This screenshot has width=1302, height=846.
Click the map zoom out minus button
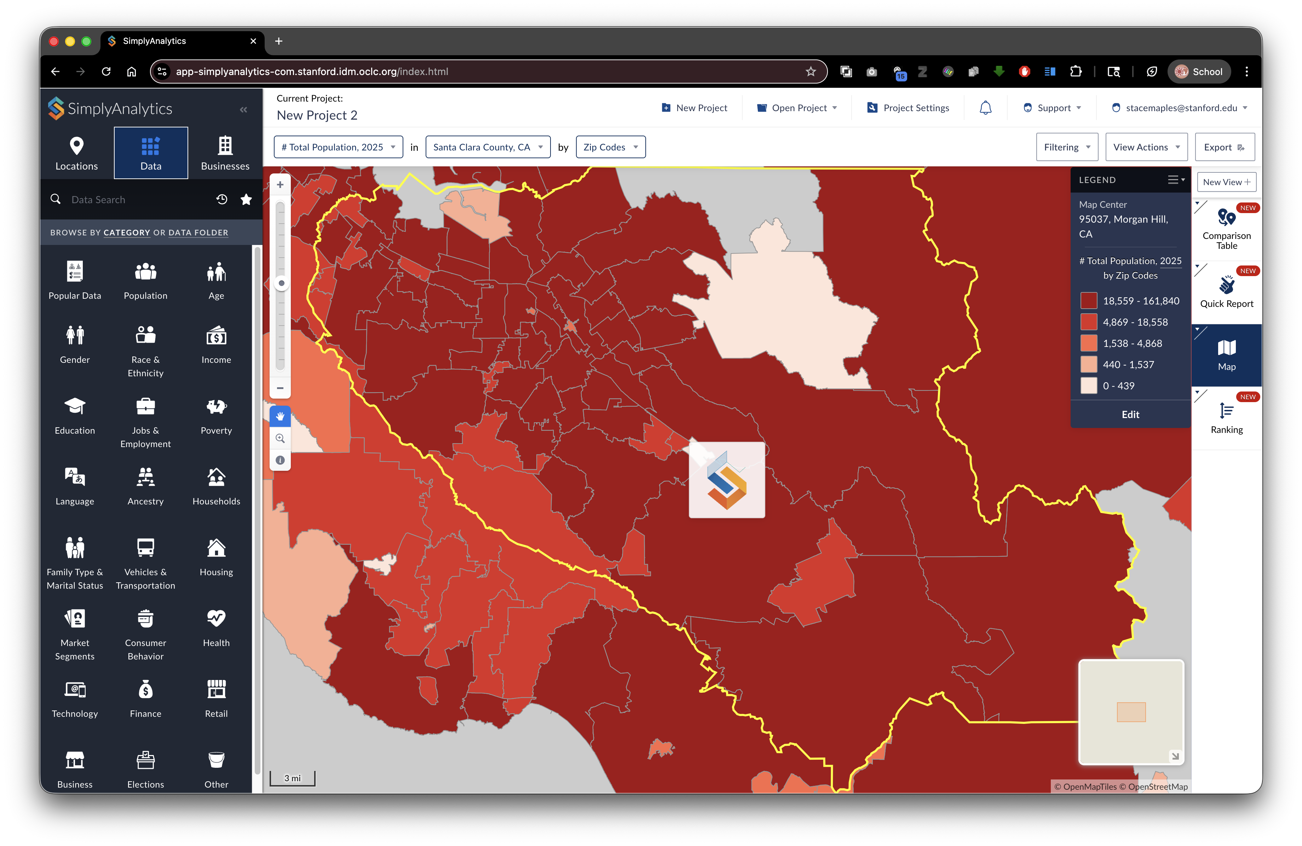coord(280,388)
